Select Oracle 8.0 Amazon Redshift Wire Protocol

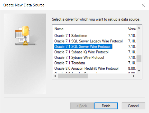click(86, 68)
